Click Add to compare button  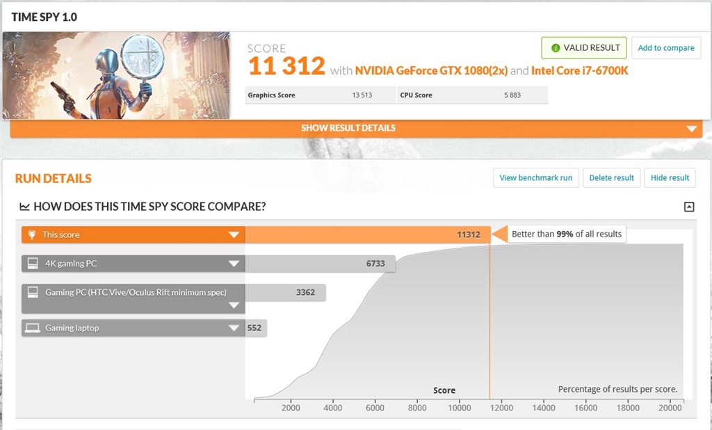666,48
